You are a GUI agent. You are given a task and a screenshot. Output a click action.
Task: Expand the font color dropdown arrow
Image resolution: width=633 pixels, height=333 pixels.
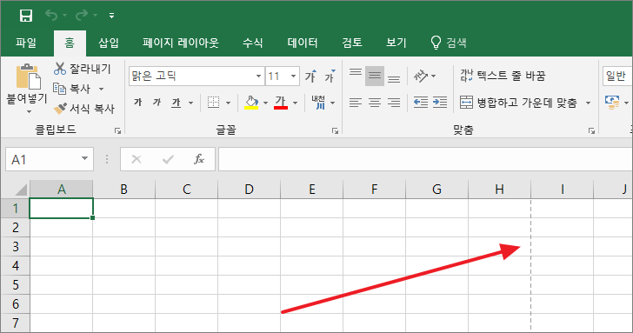[x=295, y=103]
